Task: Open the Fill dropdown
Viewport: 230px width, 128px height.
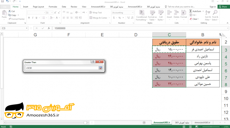Action: pyautogui.click(x=193, y=15)
